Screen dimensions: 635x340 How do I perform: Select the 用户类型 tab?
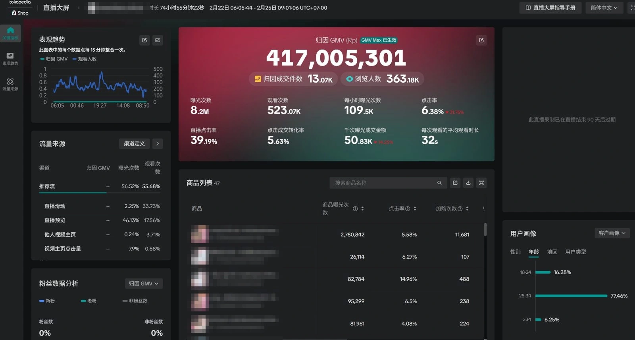point(575,252)
